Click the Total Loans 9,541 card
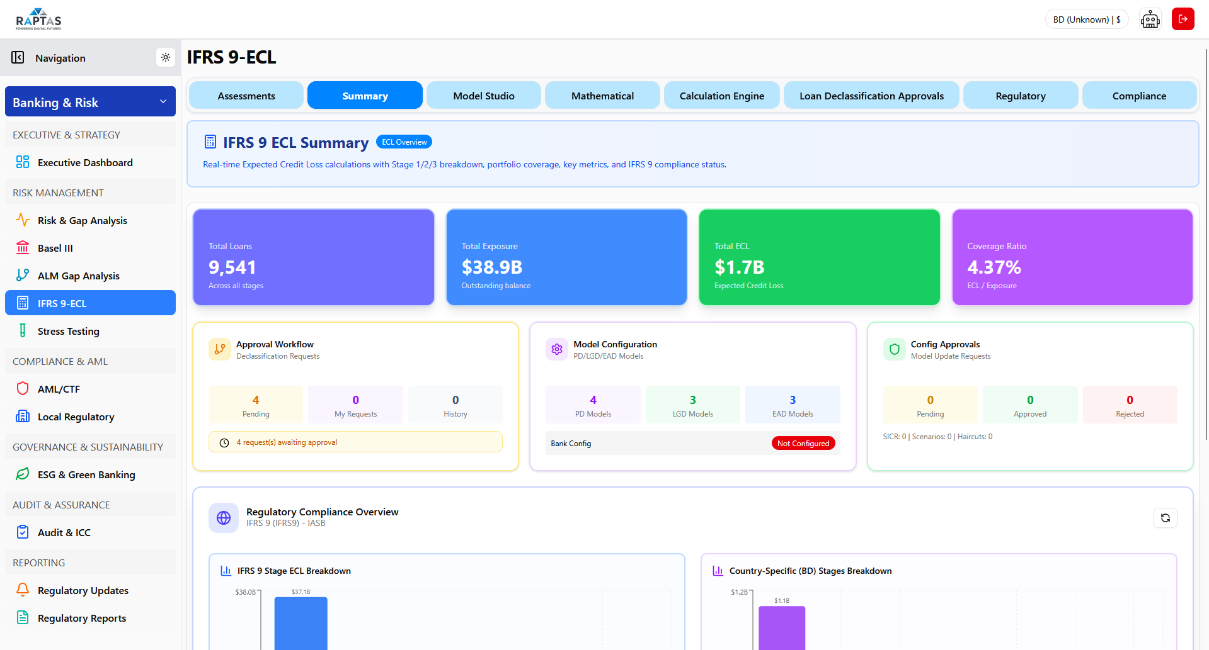The height and width of the screenshot is (650, 1209). point(314,257)
